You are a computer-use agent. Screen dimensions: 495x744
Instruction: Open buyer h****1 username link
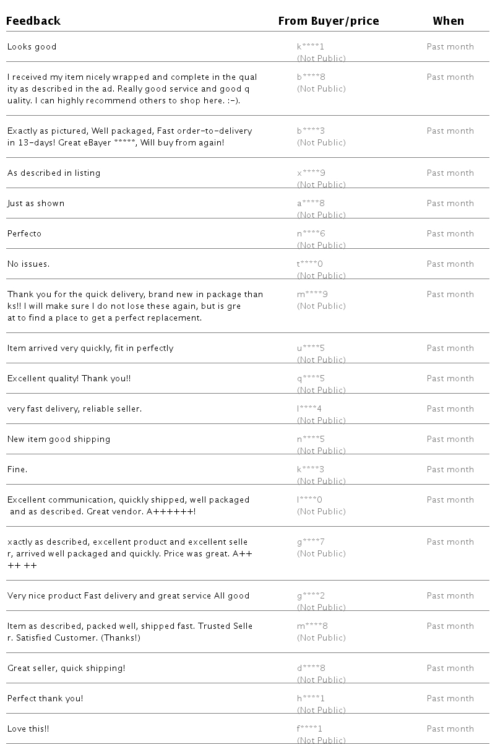[311, 698]
